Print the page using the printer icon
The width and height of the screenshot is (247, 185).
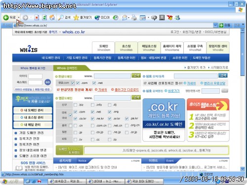[134, 17]
